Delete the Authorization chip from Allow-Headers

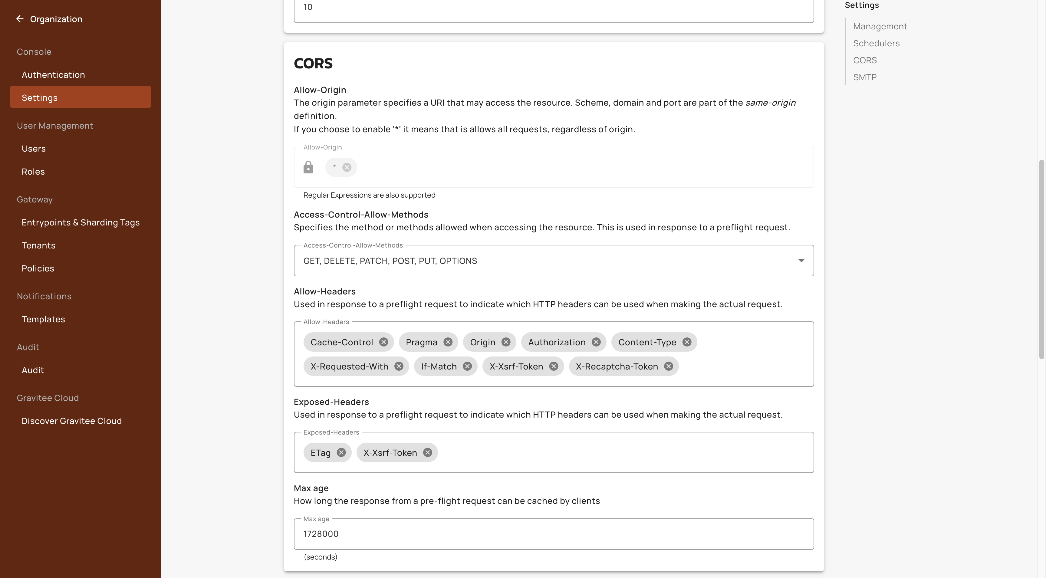tap(596, 342)
